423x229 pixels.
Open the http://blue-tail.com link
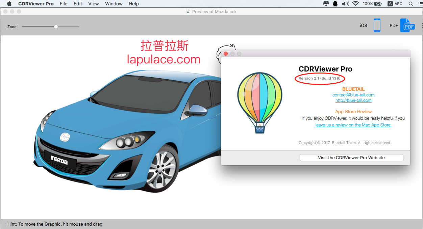tap(353, 101)
